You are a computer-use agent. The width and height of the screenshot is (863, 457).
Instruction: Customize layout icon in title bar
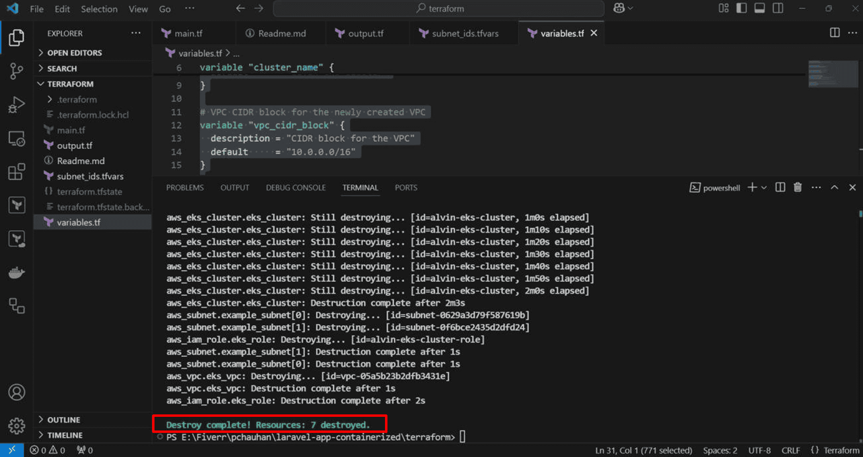pyautogui.click(x=723, y=8)
